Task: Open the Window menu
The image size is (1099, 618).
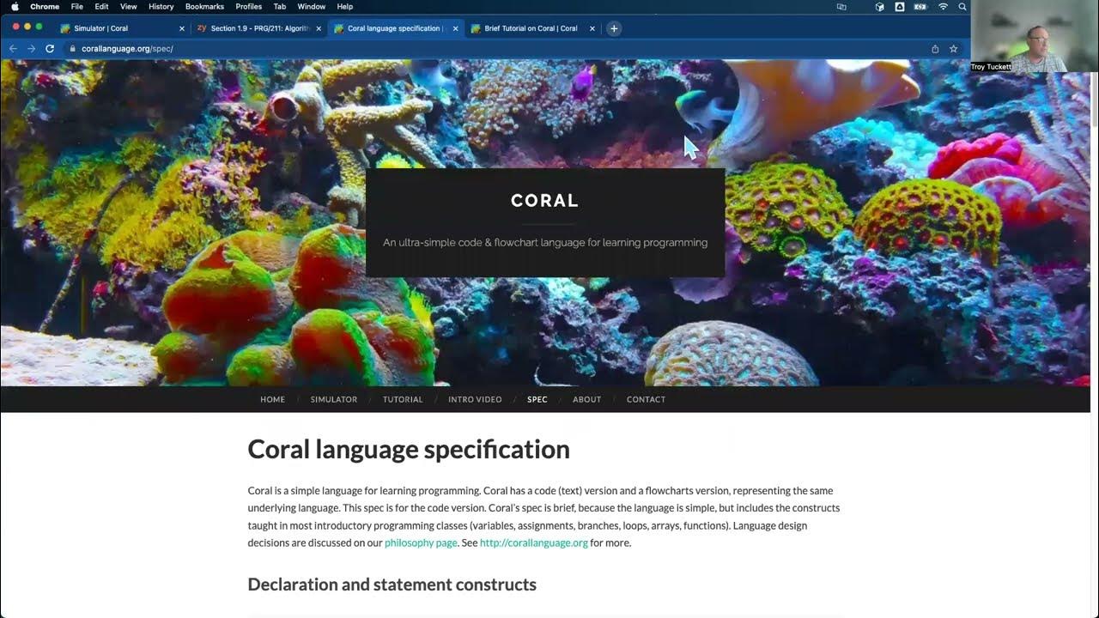Action: tap(312, 6)
